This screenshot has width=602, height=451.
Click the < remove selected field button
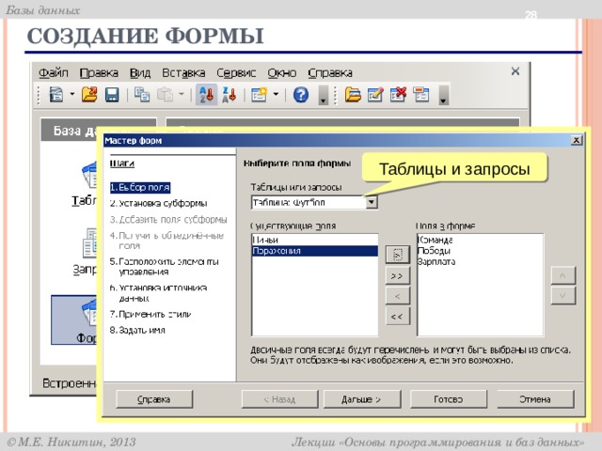(x=397, y=296)
